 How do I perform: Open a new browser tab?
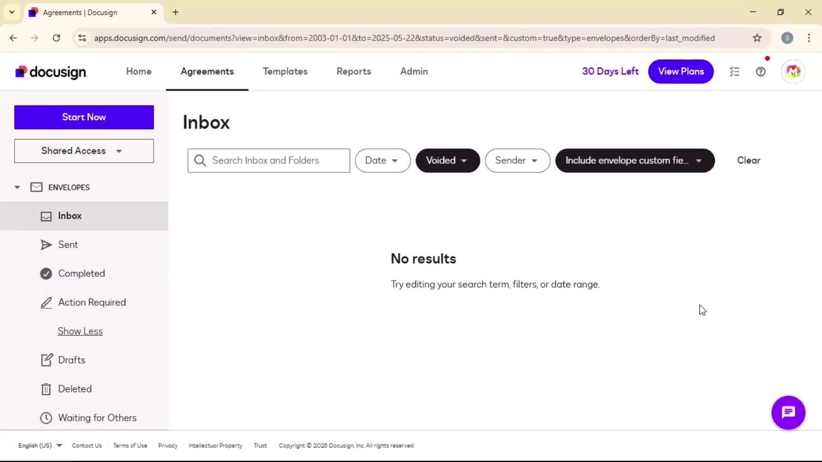[x=176, y=12]
